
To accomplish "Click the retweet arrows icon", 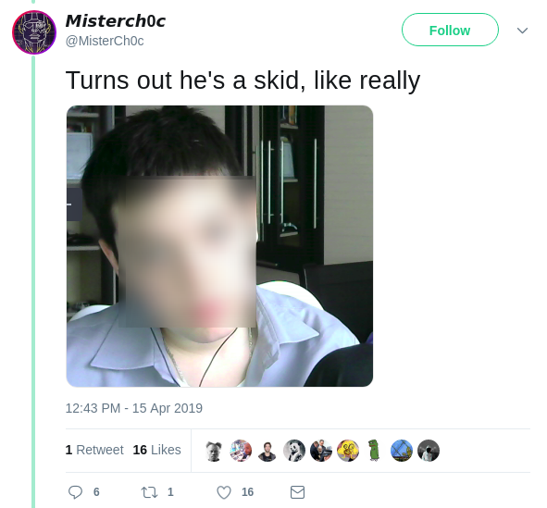I will click(x=149, y=492).
